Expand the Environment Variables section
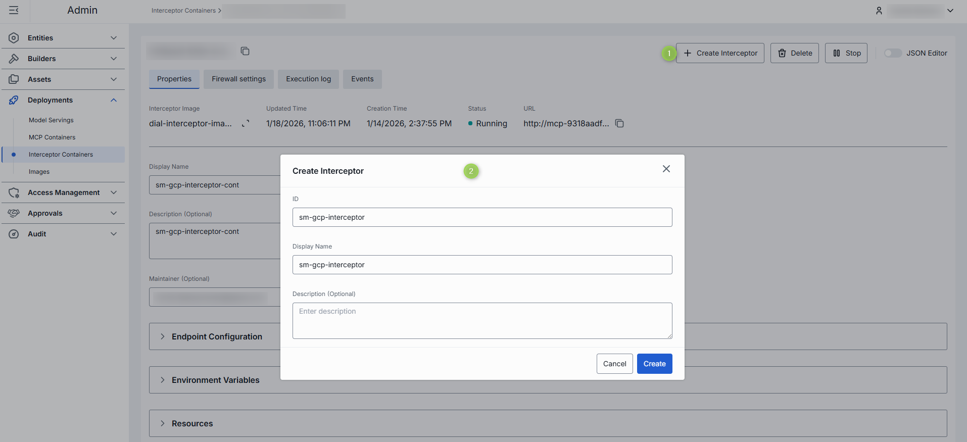 [x=163, y=380]
